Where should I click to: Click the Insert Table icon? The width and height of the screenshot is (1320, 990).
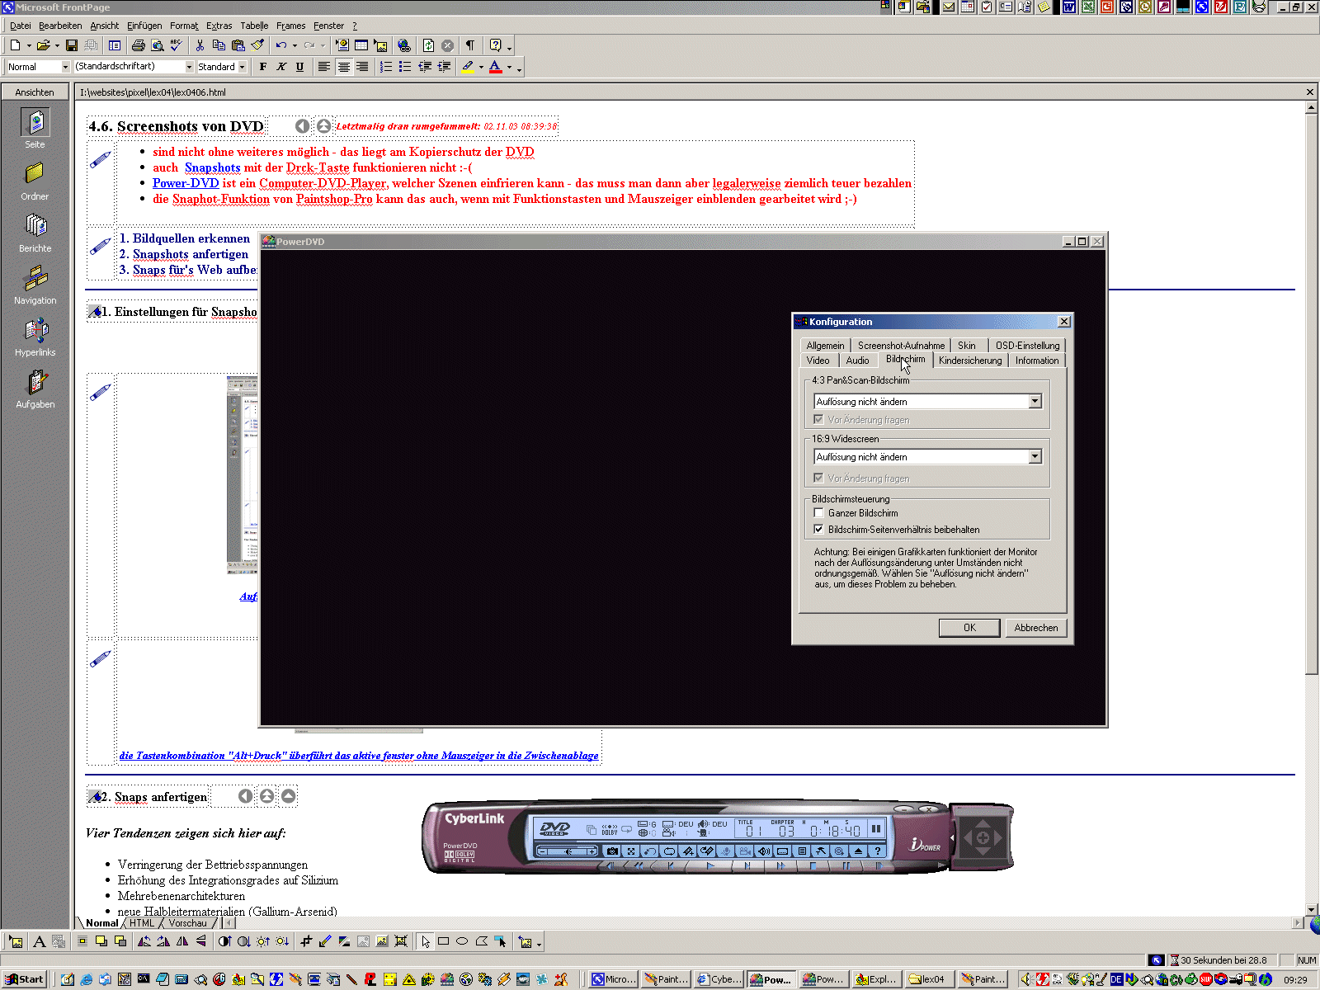(x=361, y=45)
